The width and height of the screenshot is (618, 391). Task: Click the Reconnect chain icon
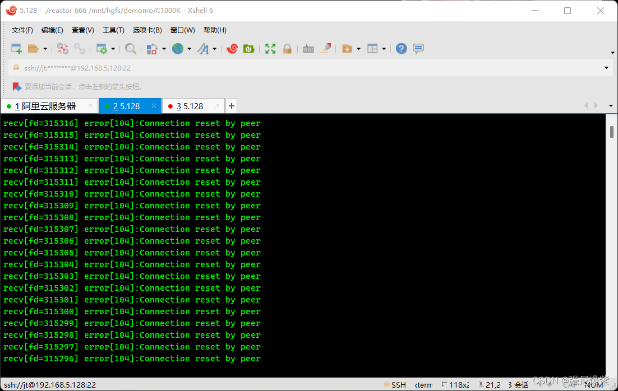pyautogui.click(x=80, y=49)
